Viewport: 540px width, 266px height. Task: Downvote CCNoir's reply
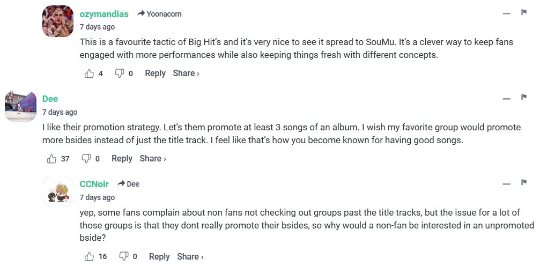[124, 257]
